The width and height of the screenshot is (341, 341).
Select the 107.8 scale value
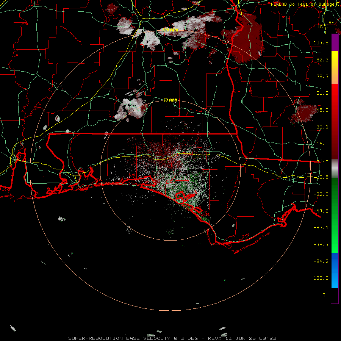321,42
